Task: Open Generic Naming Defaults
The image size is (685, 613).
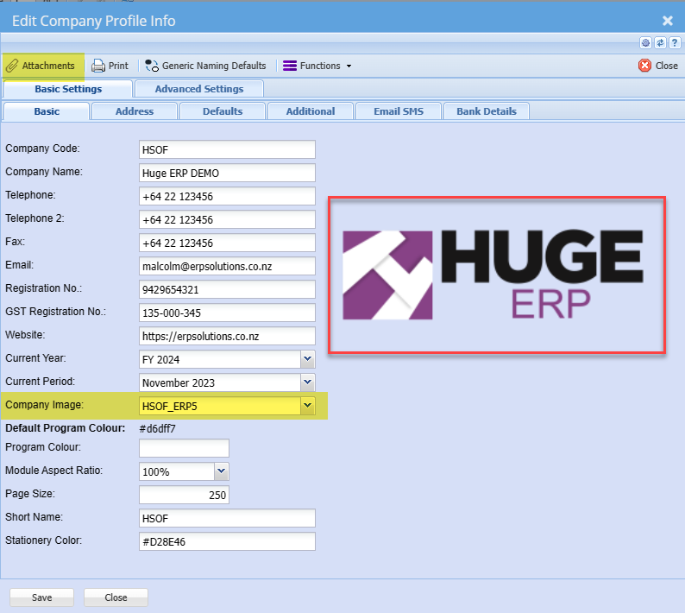Action: (205, 66)
